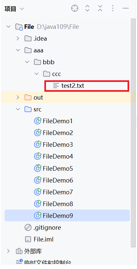Expand the external libraries (外部库) node
137x269 pixels.
pyautogui.click(x=8, y=251)
